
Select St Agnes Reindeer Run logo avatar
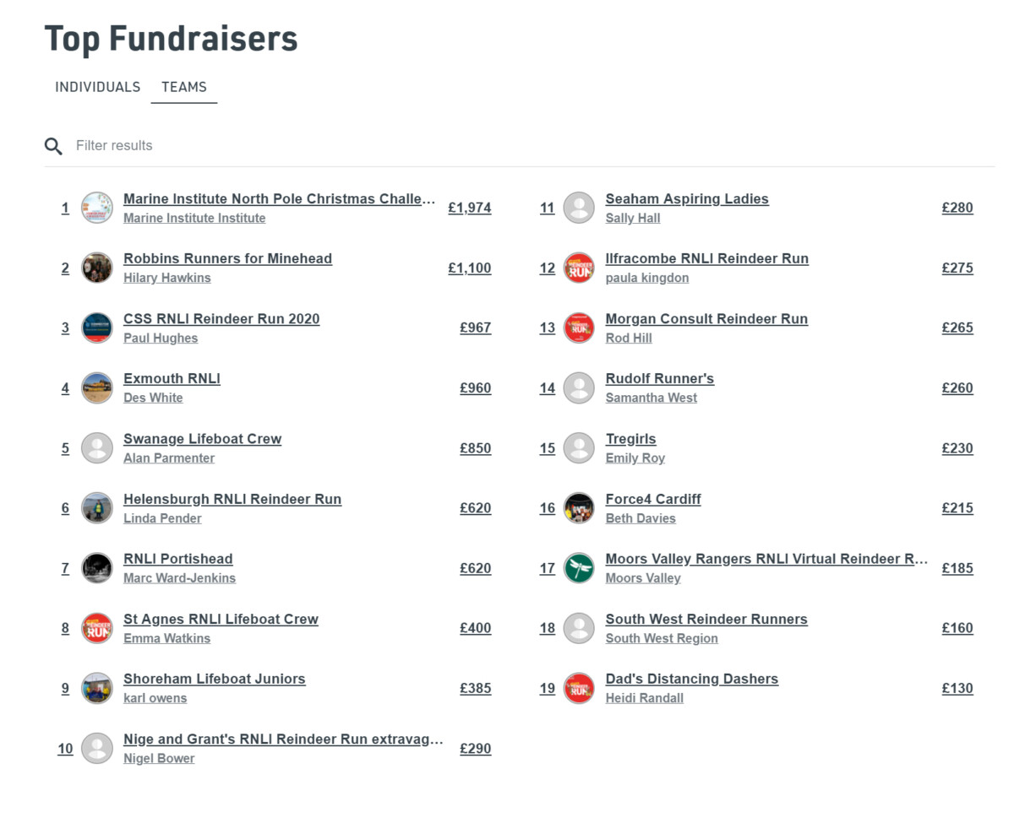pyautogui.click(x=97, y=628)
